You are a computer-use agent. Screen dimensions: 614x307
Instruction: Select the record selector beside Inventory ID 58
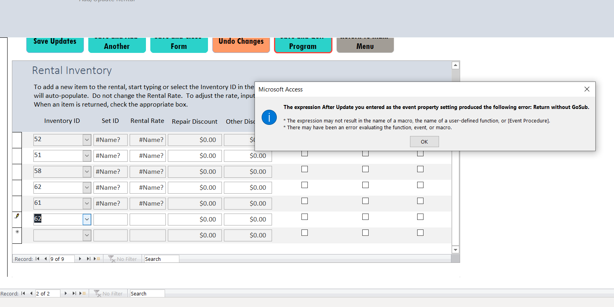[x=17, y=172]
